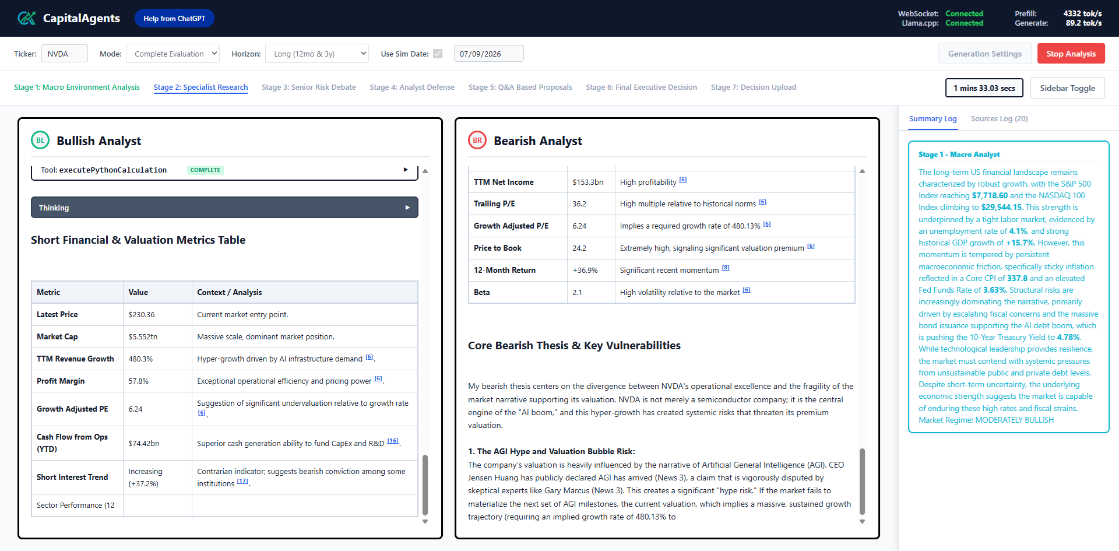Click the CapitalAgents logo icon
Screen dimensions: 1119x551
[26, 18]
